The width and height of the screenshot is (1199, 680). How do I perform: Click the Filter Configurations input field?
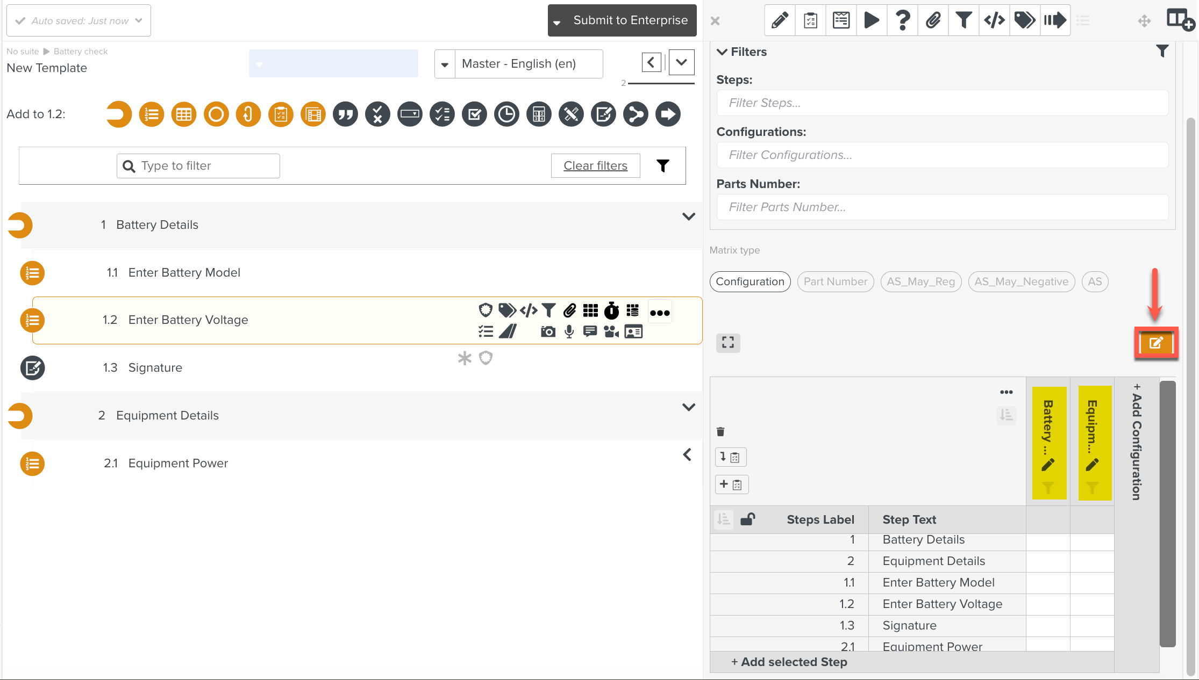coord(942,155)
